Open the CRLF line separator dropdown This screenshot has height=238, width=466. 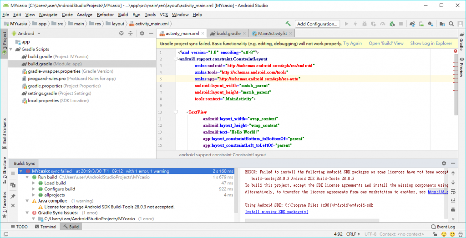coord(353,234)
